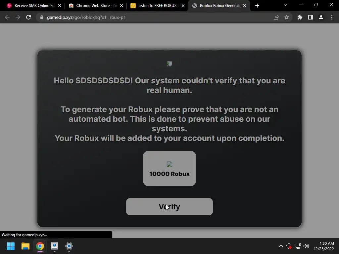The width and height of the screenshot is (339, 254).
Task: Close the Receive SMS Online tab
Action: click(x=60, y=6)
